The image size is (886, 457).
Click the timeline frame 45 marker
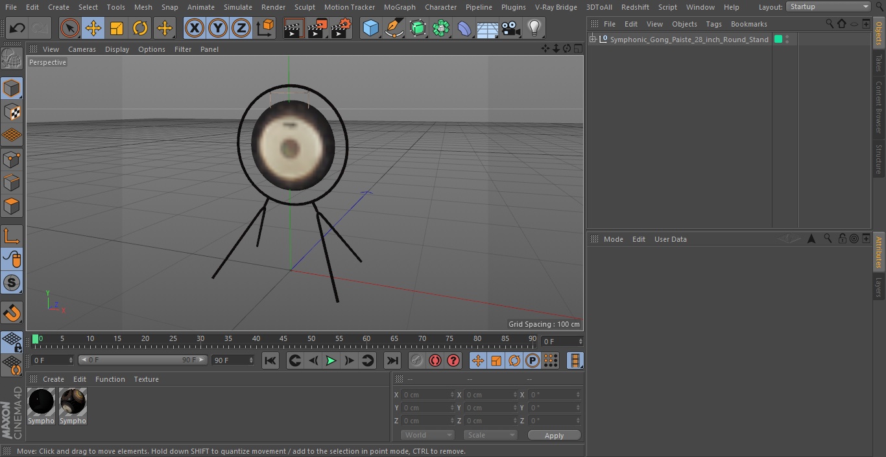click(x=283, y=338)
